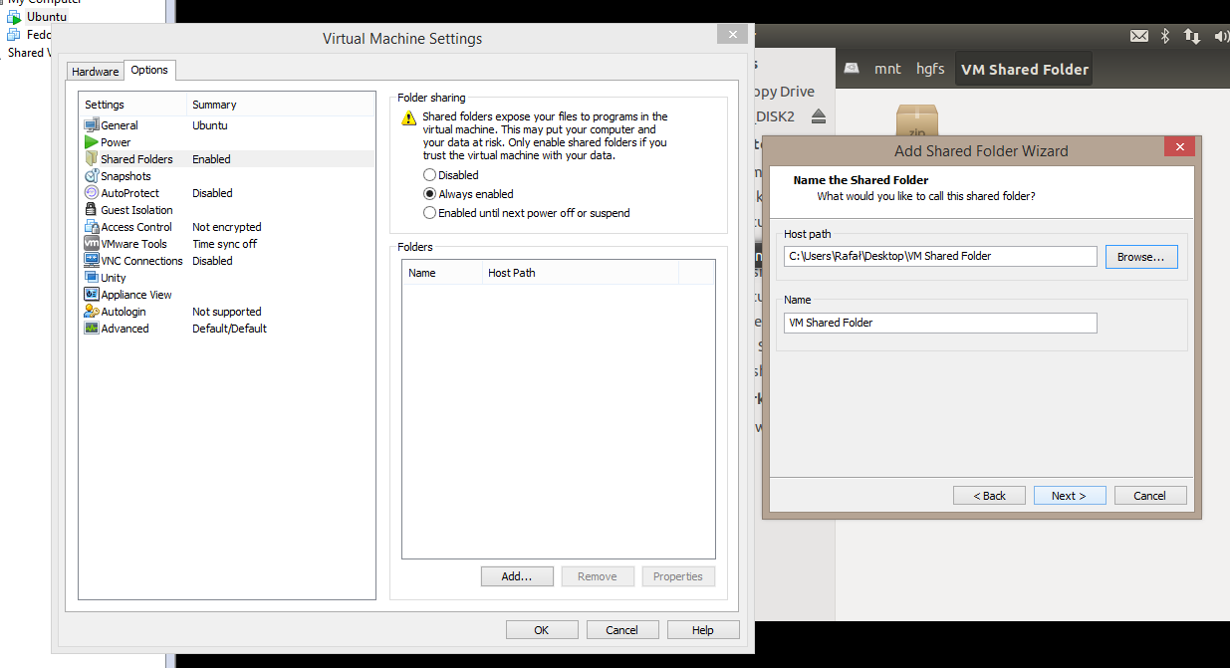Click the Name column header in Folders
1230x668 pixels.
tap(442, 273)
